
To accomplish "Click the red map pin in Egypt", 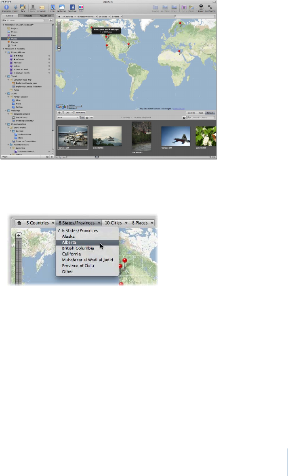I will [179, 52].
